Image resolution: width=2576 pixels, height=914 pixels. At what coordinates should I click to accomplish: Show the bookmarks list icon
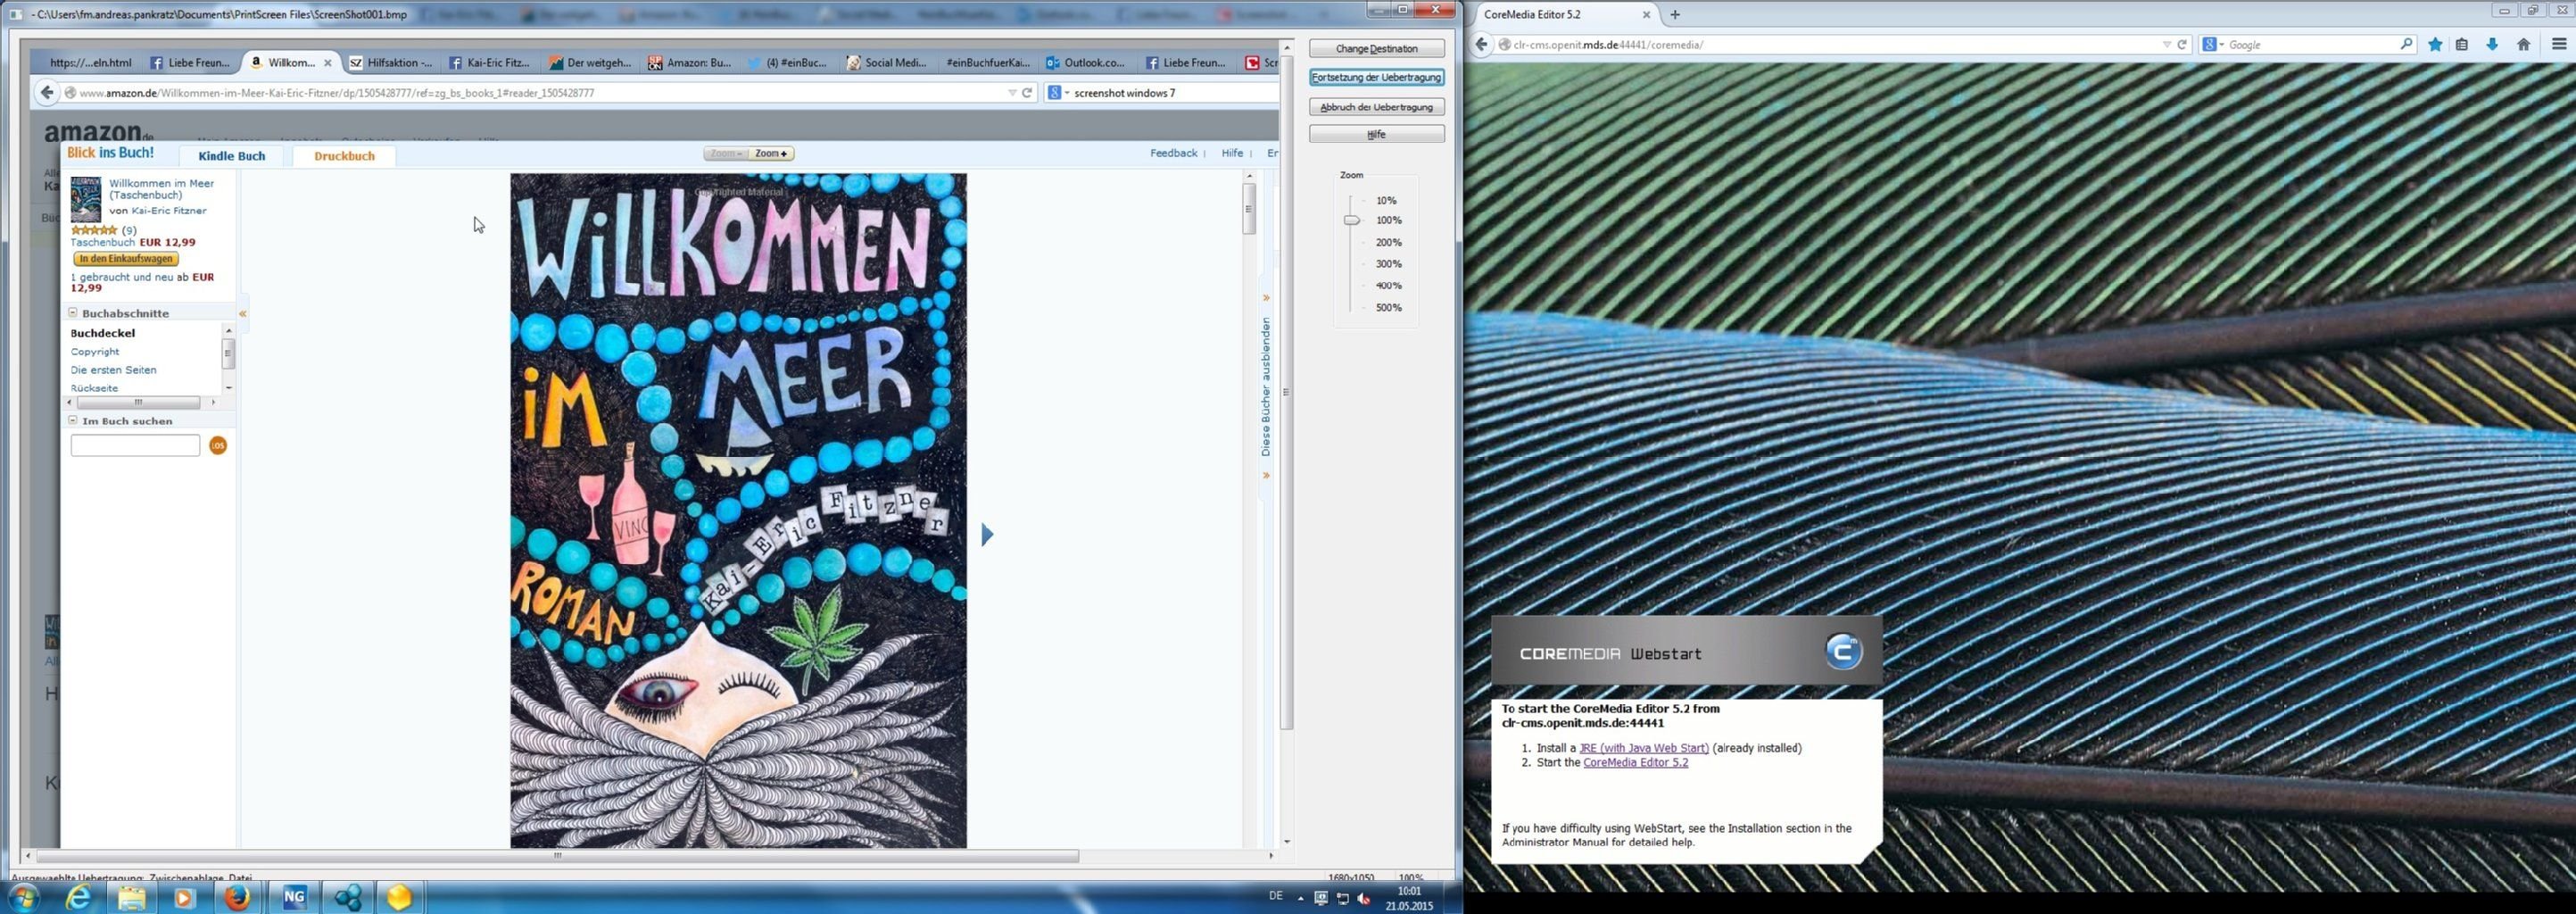(x=2462, y=44)
